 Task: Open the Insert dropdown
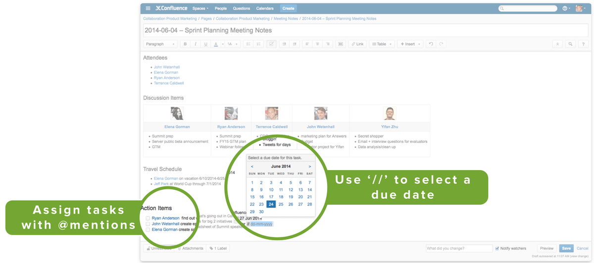(x=410, y=44)
